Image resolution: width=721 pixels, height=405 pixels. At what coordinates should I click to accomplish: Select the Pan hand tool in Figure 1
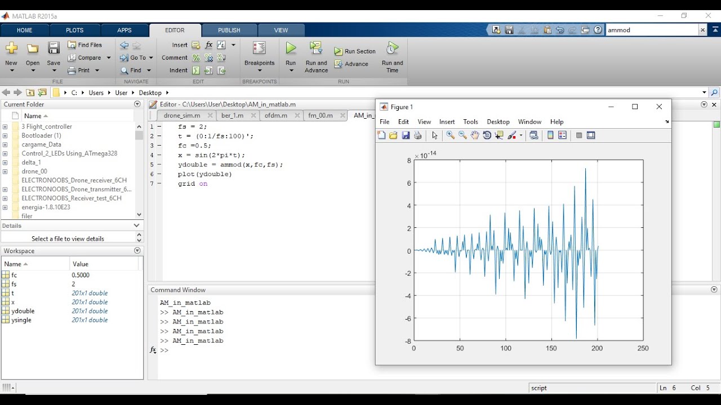475,135
